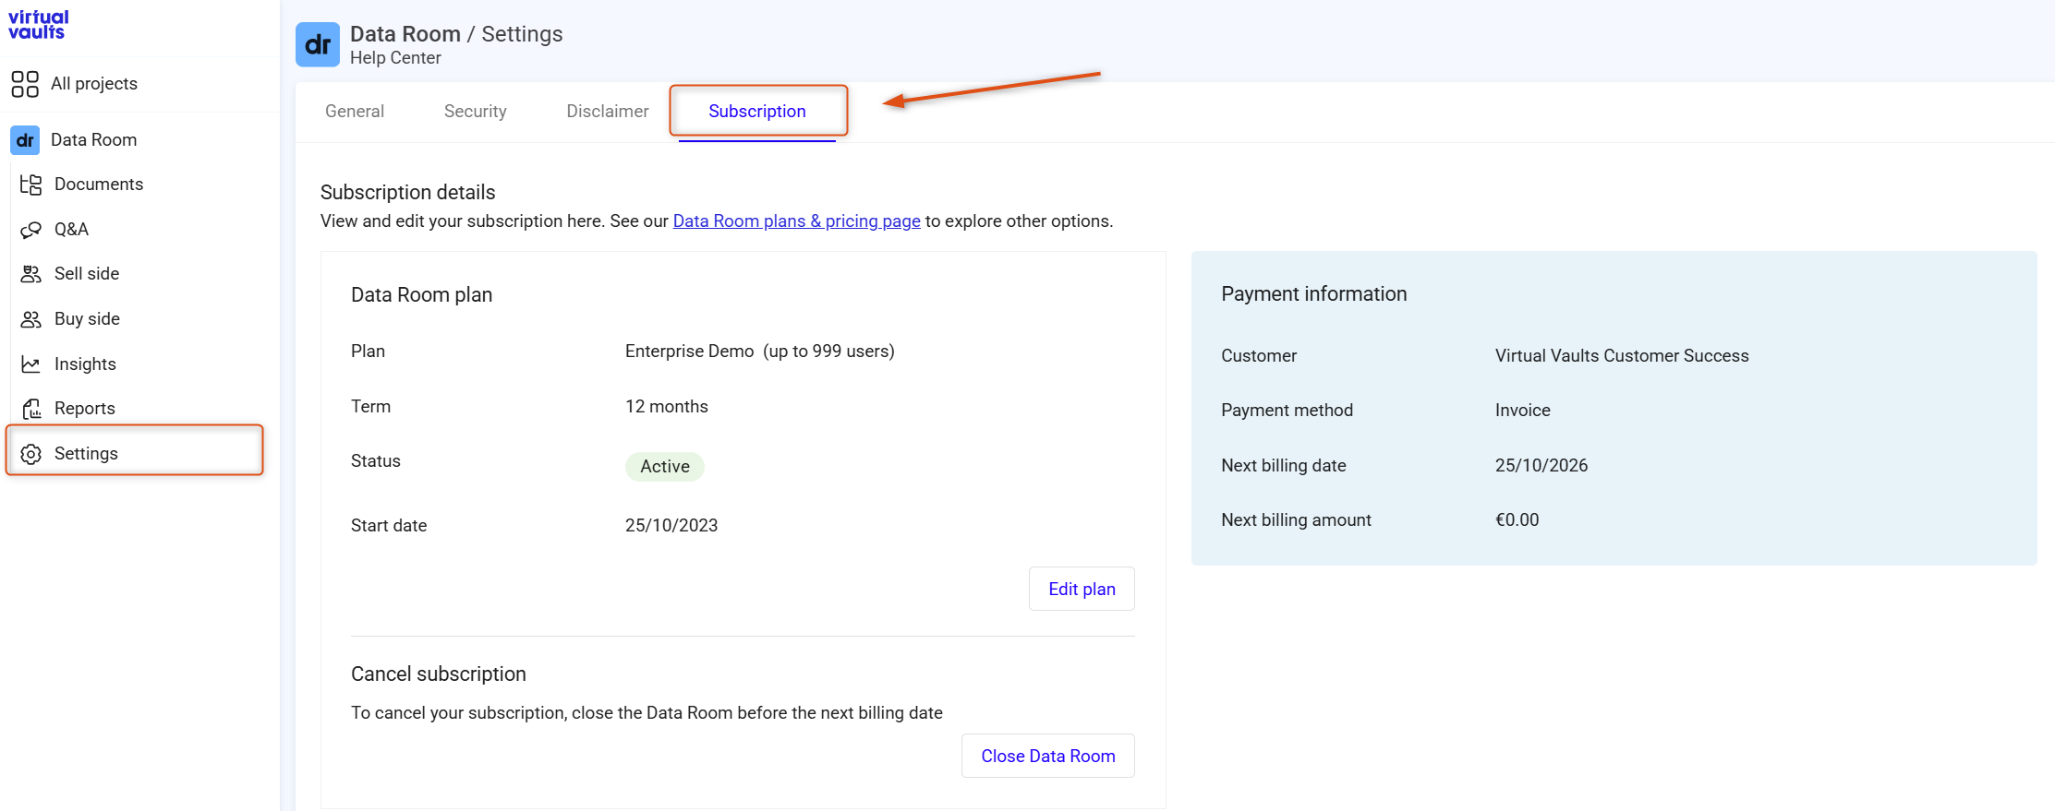This screenshot has width=2055, height=811.
Task: Click the Sell side people icon
Action: tap(31, 274)
